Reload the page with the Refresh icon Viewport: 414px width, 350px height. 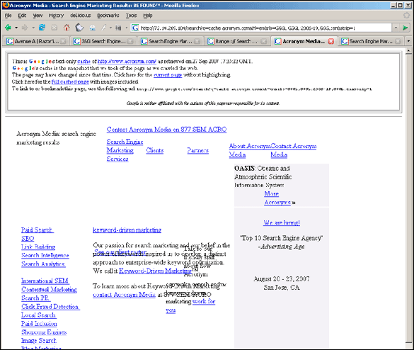[x=42, y=27]
